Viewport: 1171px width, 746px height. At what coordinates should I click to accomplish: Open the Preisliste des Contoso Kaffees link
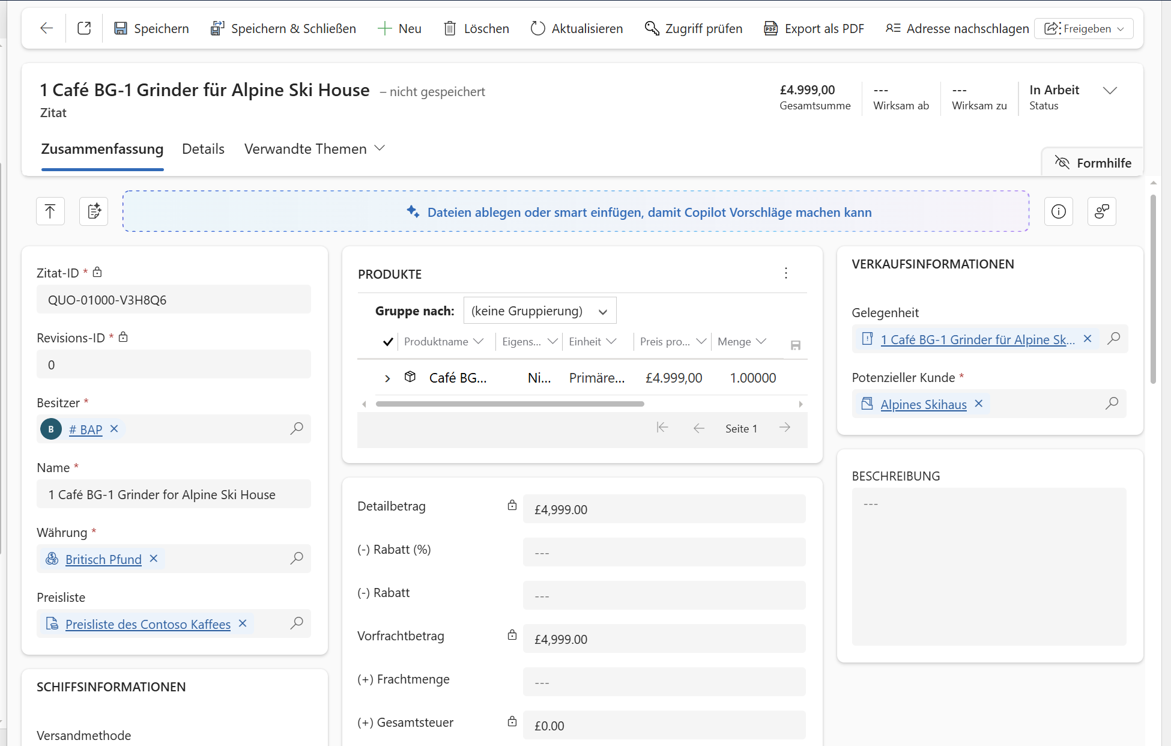[148, 624]
